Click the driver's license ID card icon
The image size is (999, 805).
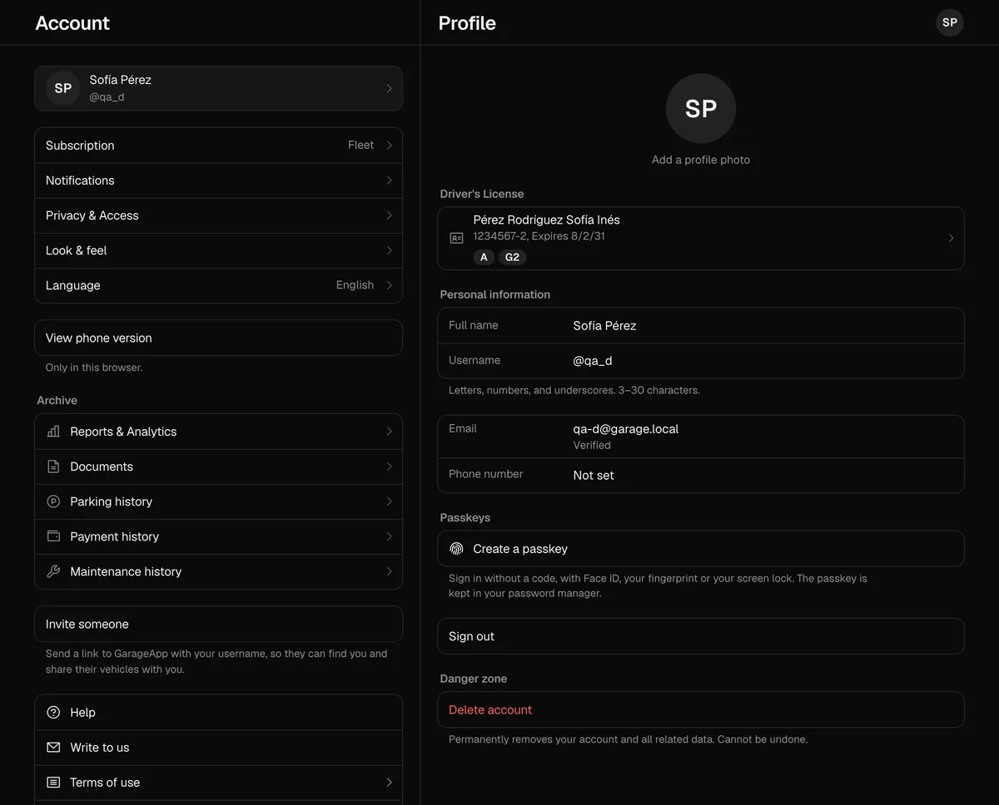pyautogui.click(x=456, y=238)
